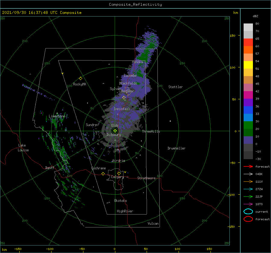Viewport: 271px width, 253px height.
Task: Click the yellow diamond marker near RedDeer
Action: click(124, 98)
